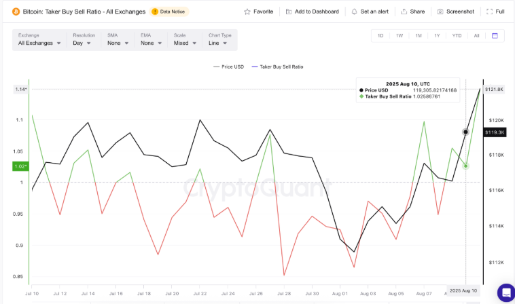Select the All time range

click(x=476, y=35)
